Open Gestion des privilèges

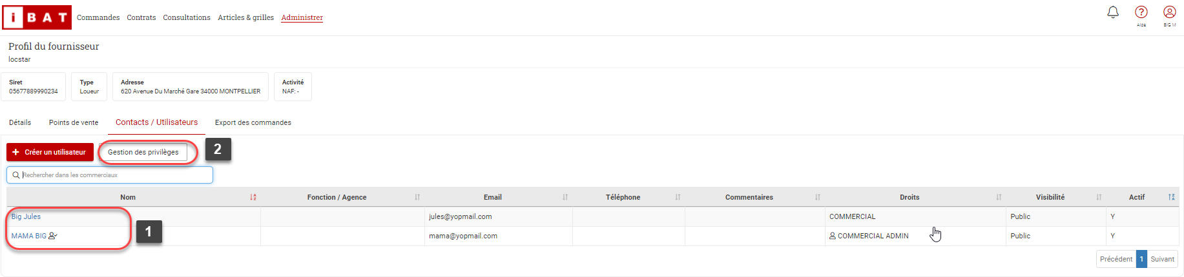[143, 152]
